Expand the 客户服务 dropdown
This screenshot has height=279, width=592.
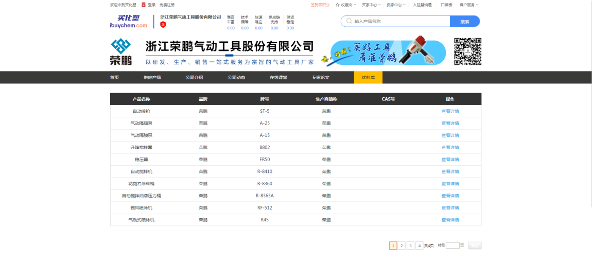469,5
